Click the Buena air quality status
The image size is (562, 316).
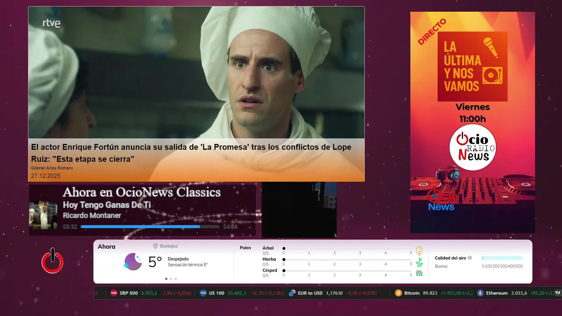tap(441, 266)
